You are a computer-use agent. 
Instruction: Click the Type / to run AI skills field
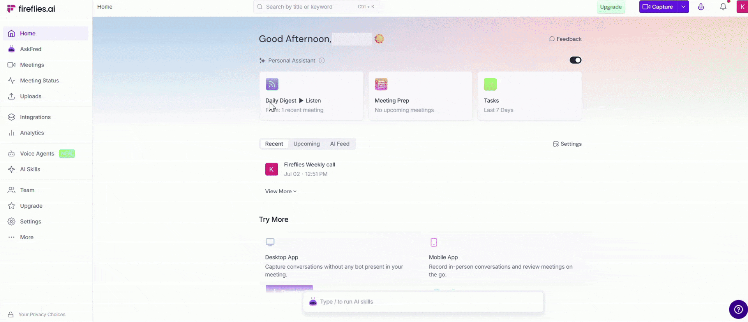point(423,302)
